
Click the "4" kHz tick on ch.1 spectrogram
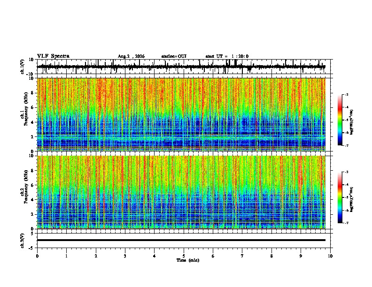[33, 122]
